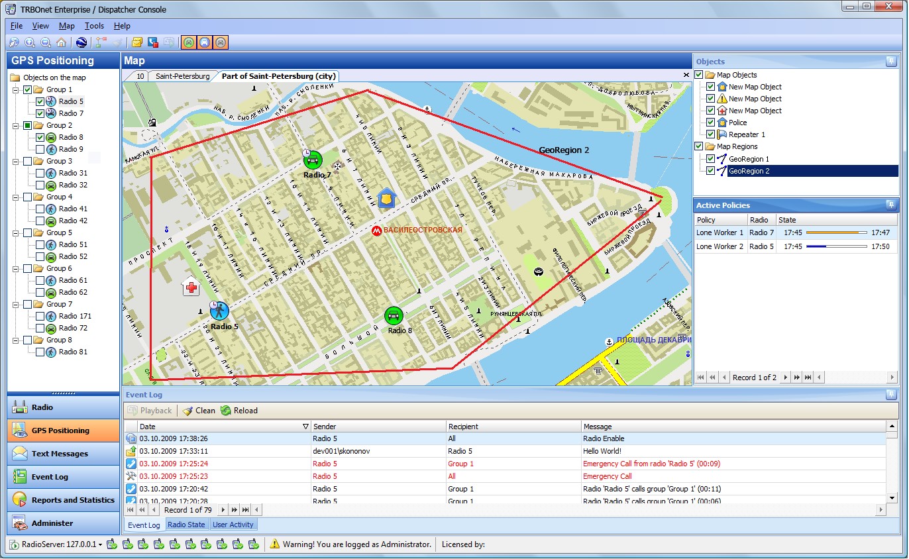
Task: Pin the Active Policies panel
Action: [891, 205]
